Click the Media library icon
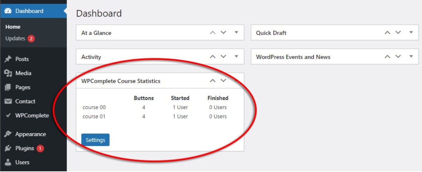This screenshot has width=422, height=172. pos(8,73)
